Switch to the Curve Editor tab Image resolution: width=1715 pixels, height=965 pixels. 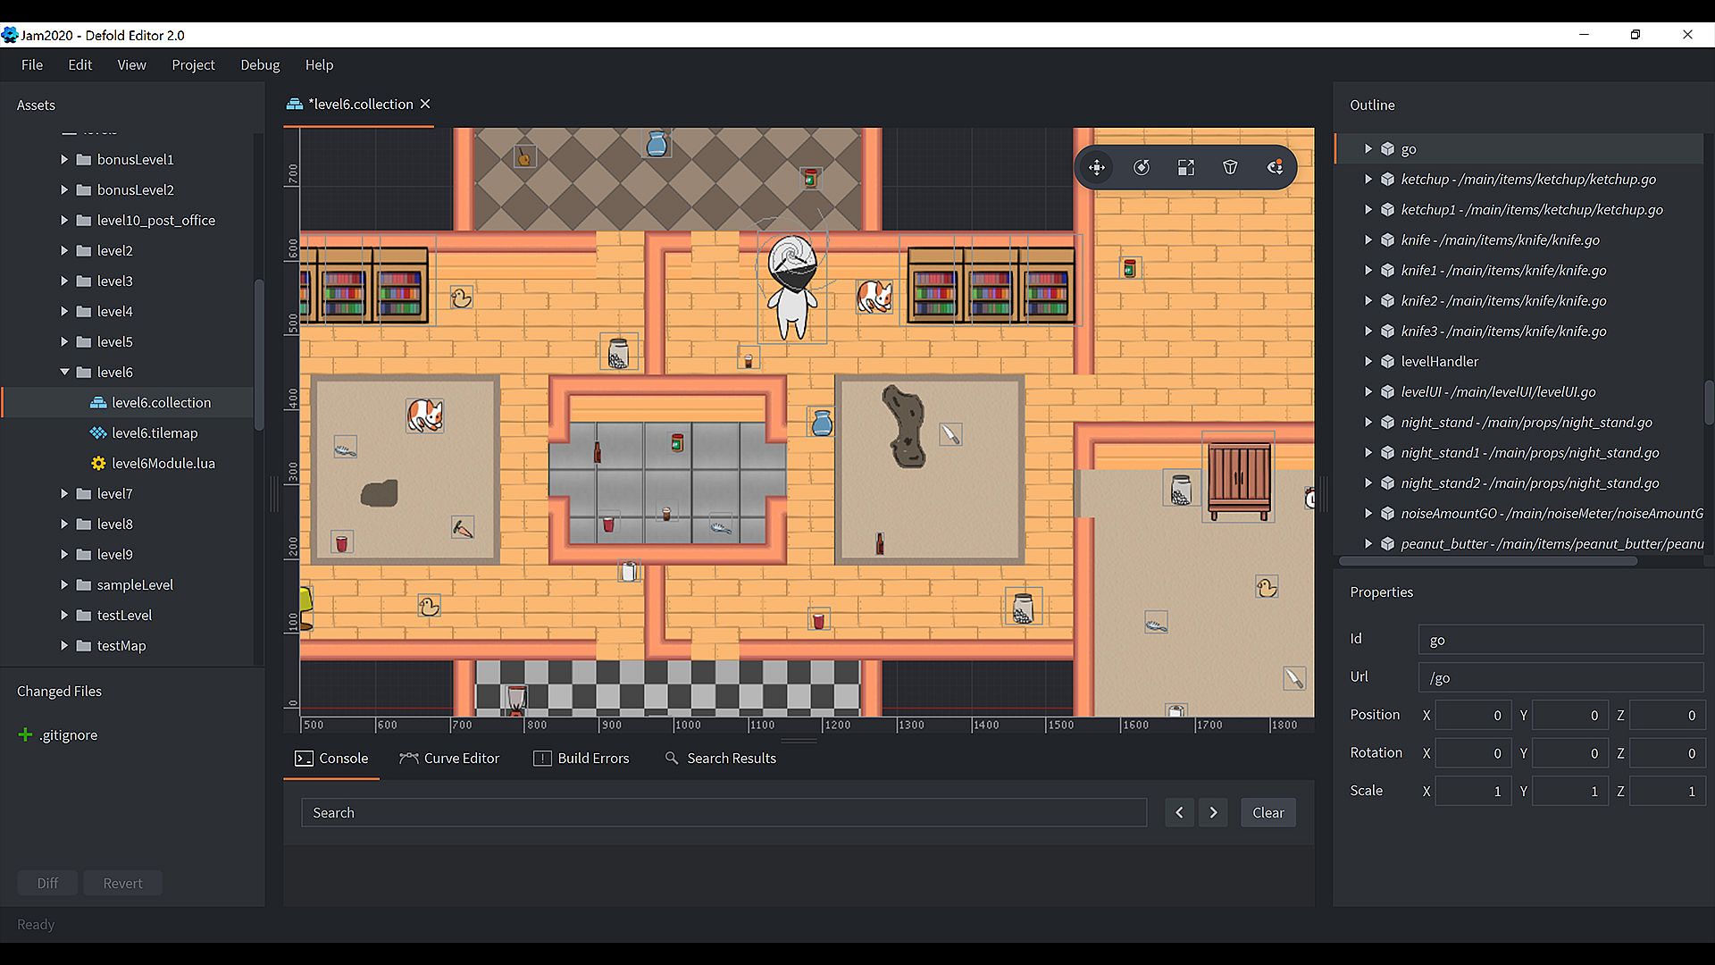pyautogui.click(x=449, y=759)
